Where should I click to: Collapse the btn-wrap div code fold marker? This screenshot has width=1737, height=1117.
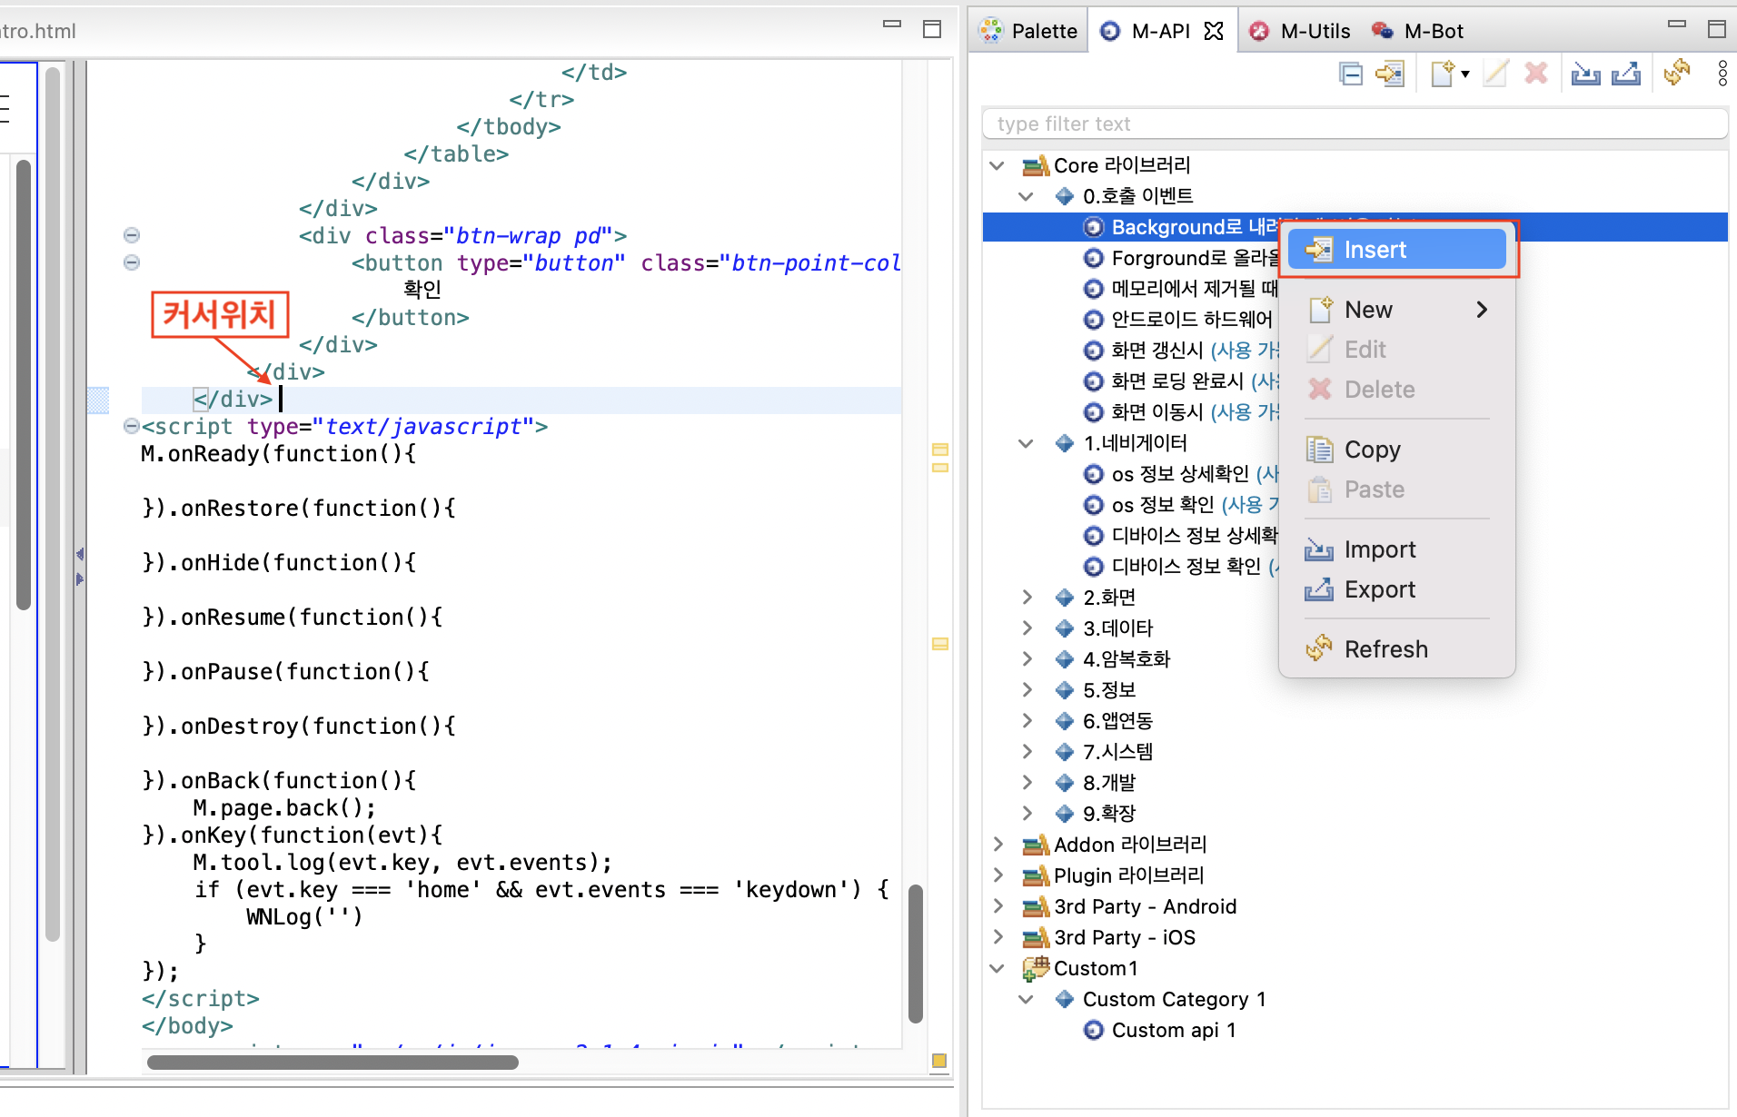coord(131,235)
